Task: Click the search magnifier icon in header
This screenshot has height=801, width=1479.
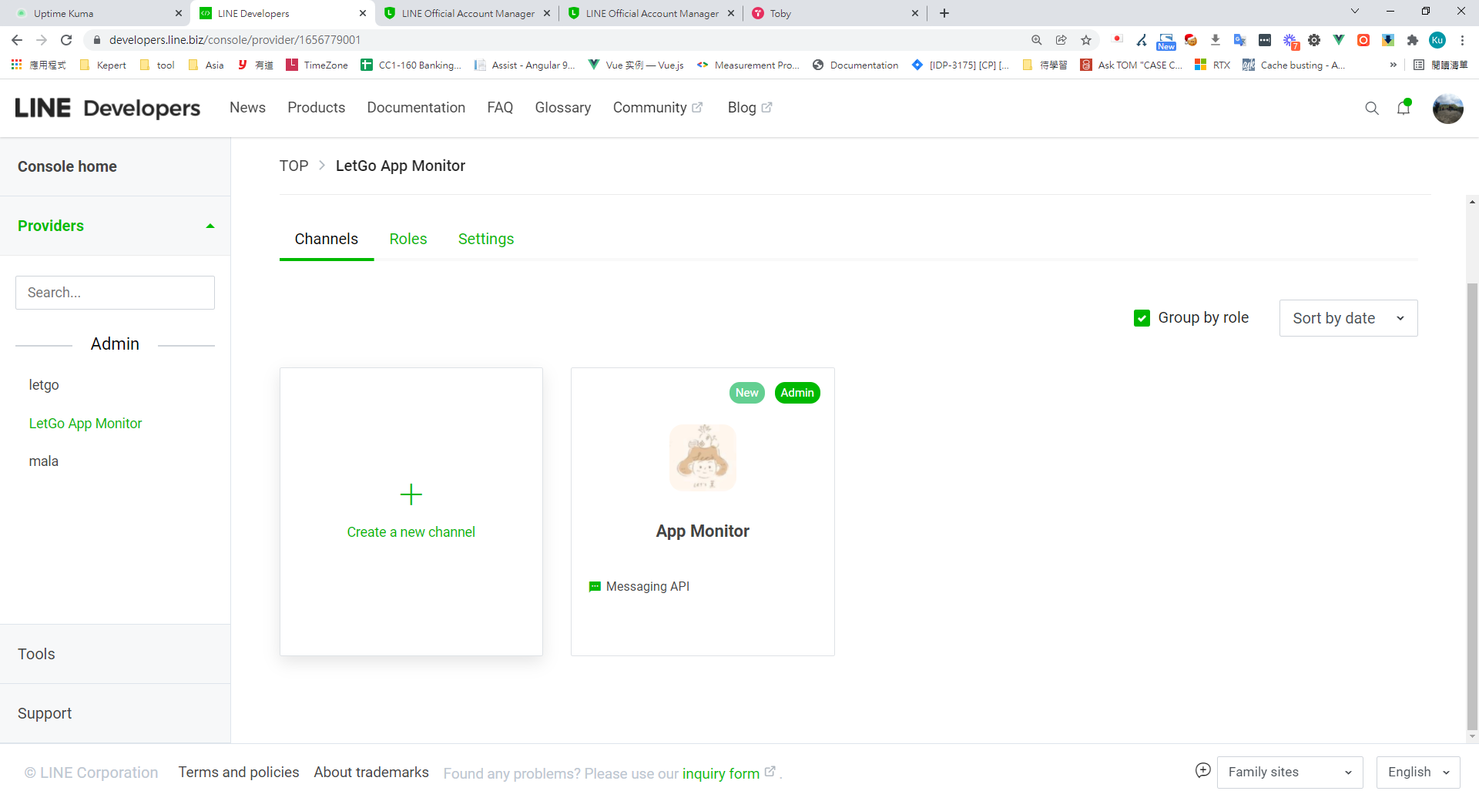Action: click(1371, 109)
